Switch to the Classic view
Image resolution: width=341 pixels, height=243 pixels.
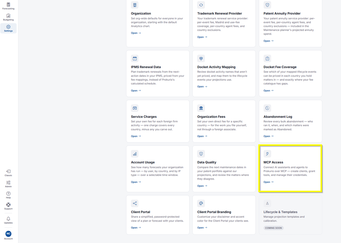point(8,173)
